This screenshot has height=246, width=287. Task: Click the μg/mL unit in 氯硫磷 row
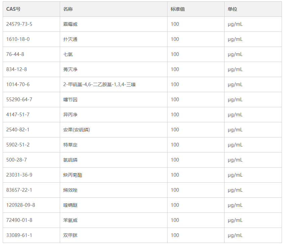(235, 160)
